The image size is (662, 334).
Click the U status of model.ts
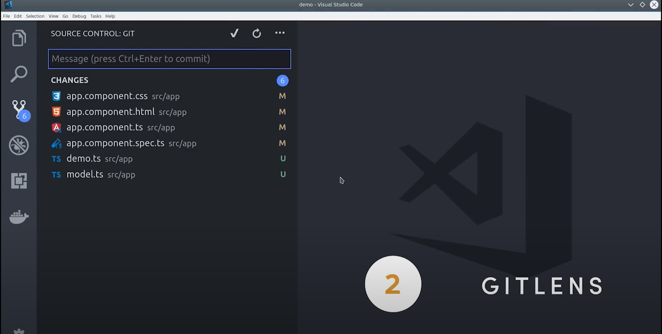point(283,174)
